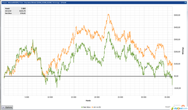Click the '$500,00' y-axis label
The image size is (188, 110).
177,15
